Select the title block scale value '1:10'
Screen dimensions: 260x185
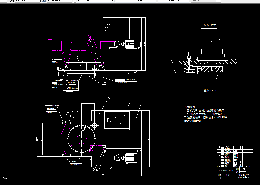(243, 169)
